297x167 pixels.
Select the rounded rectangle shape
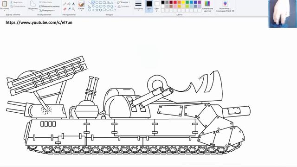[104, 2]
